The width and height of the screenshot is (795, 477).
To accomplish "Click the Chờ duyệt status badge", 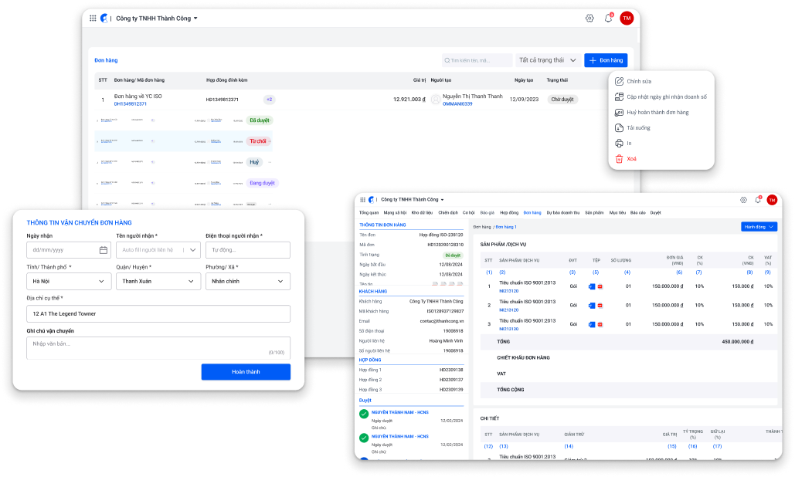I will point(562,100).
